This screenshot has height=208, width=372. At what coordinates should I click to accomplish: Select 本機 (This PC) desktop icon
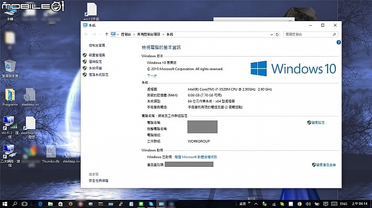point(10,14)
